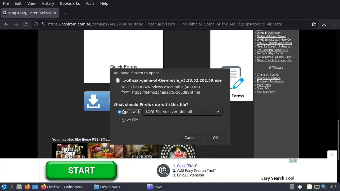Open the Def Jam - Fight for NY link
This screenshot has height=191, width=340.
tap(270, 53)
